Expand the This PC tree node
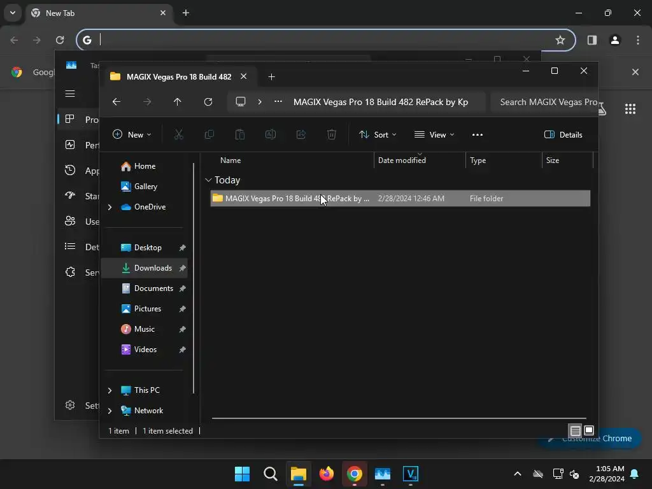The image size is (652, 489). pos(110,390)
